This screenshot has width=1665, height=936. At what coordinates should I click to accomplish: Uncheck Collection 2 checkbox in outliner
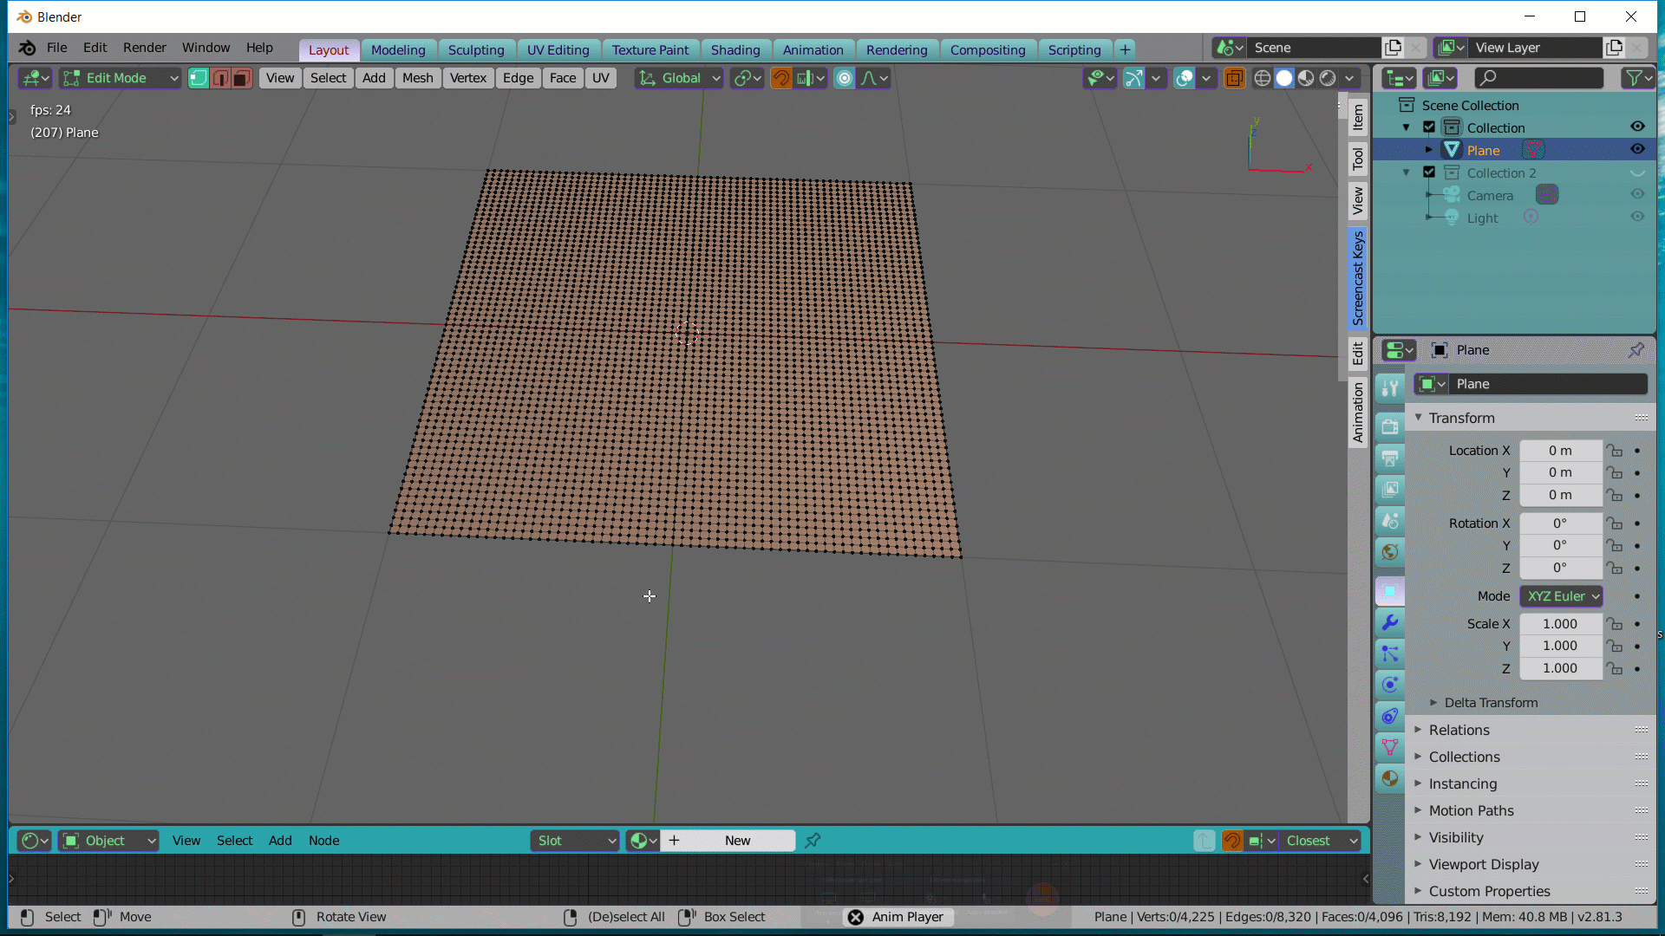pyautogui.click(x=1429, y=172)
